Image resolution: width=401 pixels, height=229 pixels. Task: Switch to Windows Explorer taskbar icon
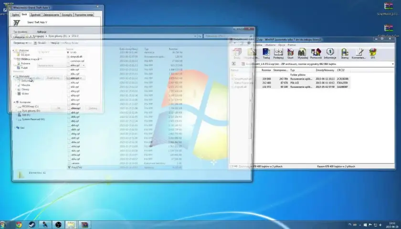click(x=71, y=225)
